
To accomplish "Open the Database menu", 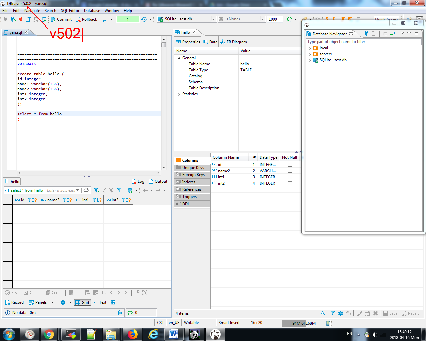I will click(x=92, y=11).
